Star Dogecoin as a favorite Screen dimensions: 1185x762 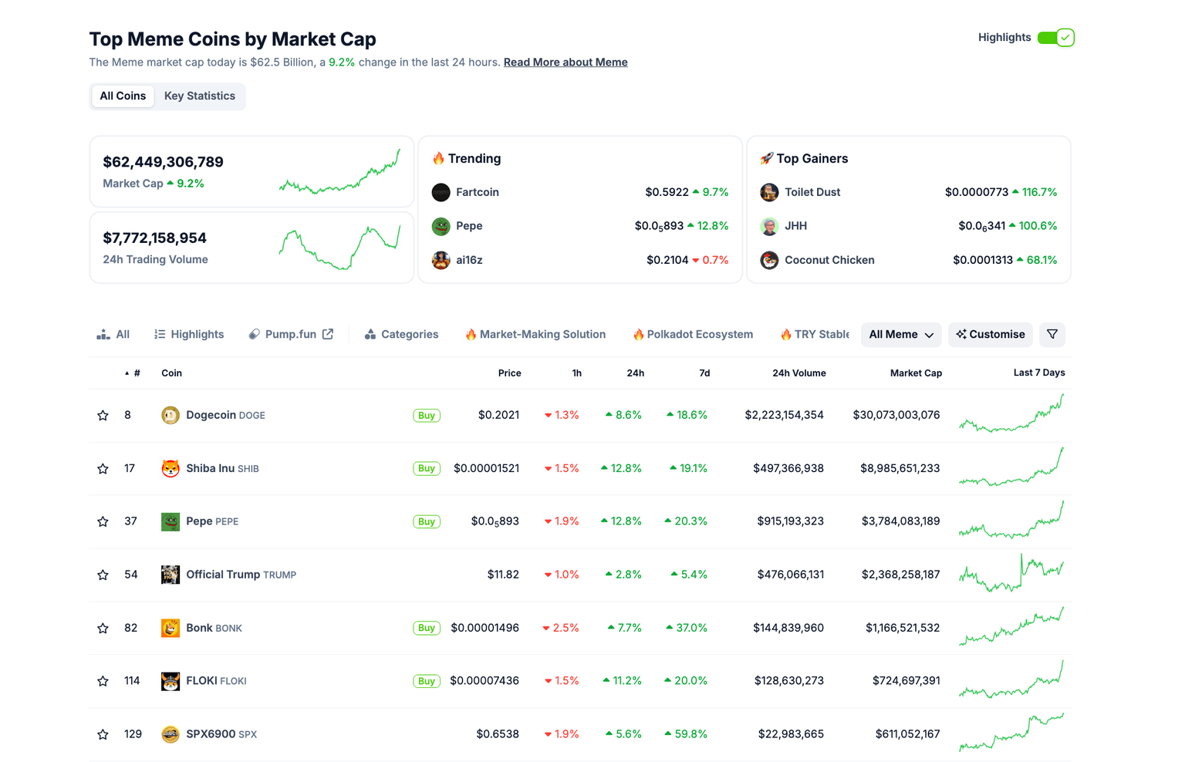point(103,415)
